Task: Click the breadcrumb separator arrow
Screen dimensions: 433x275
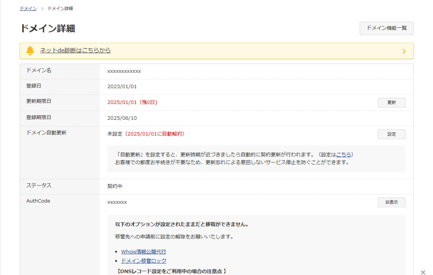Action: [42, 9]
